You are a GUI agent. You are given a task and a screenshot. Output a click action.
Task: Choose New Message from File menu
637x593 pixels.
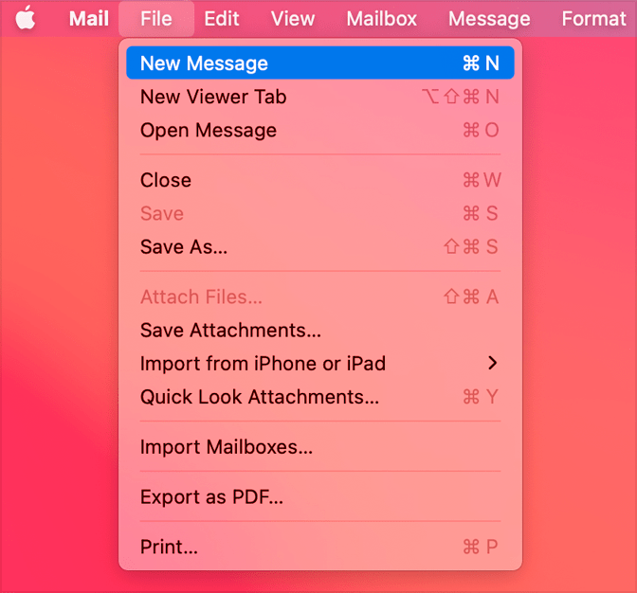coord(320,63)
